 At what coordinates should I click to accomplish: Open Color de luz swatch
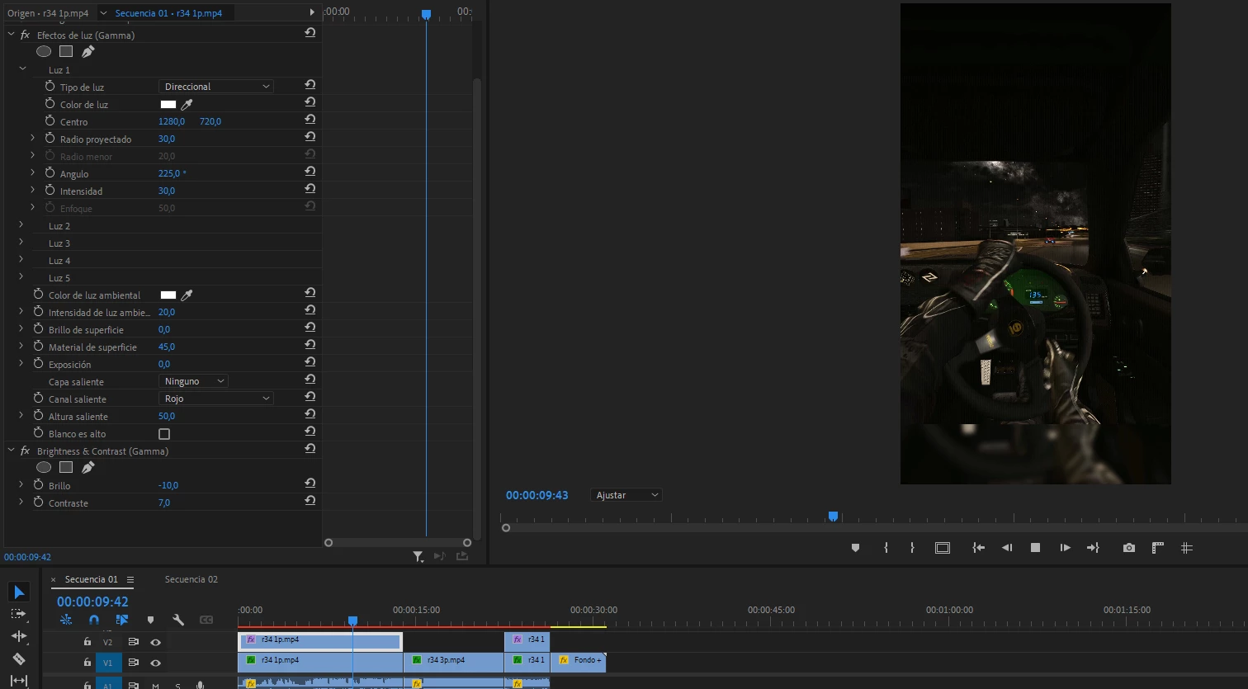click(168, 105)
